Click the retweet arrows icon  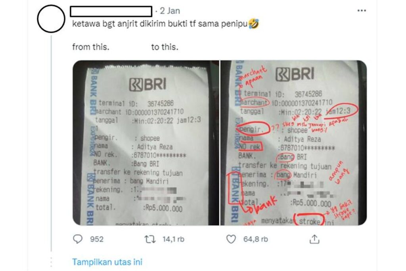tap(150, 239)
